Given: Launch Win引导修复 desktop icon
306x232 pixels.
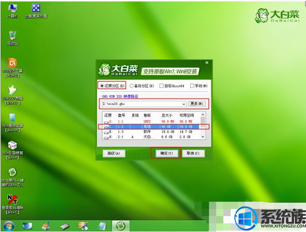Looking at the screenshot, I should tap(12, 150).
